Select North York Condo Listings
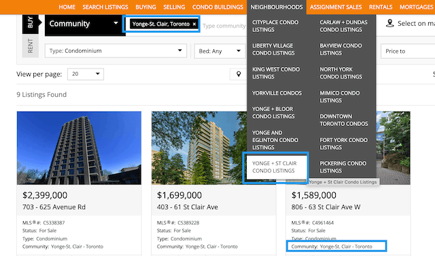This screenshot has height=256, width=435. pyautogui.click(x=341, y=73)
